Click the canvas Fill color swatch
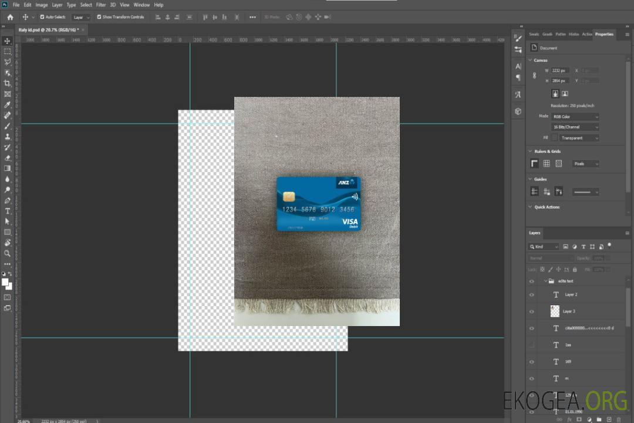 [554, 138]
